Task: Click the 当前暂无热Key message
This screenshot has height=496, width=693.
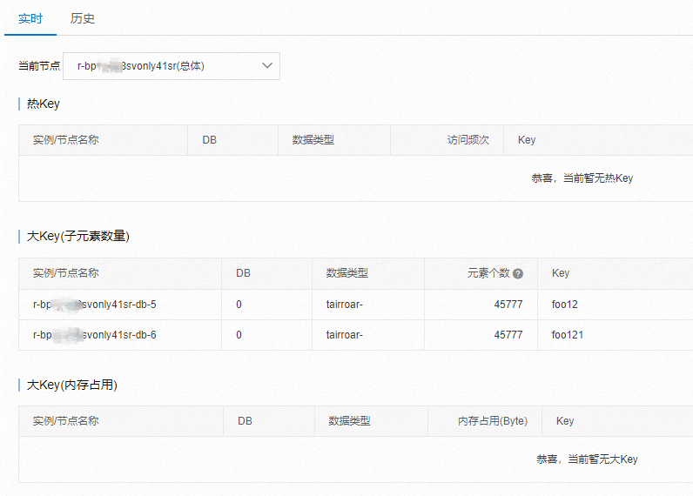Action: (x=582, y=178)
